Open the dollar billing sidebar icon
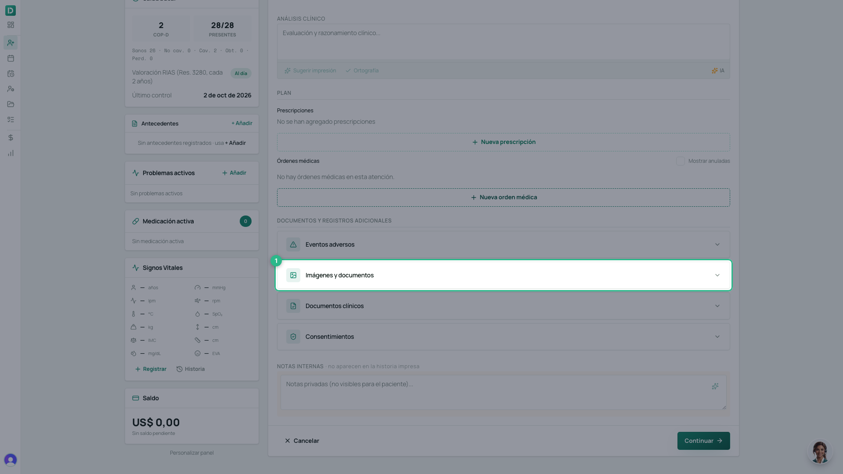The image size is (843, 474). tap(11, 137)
